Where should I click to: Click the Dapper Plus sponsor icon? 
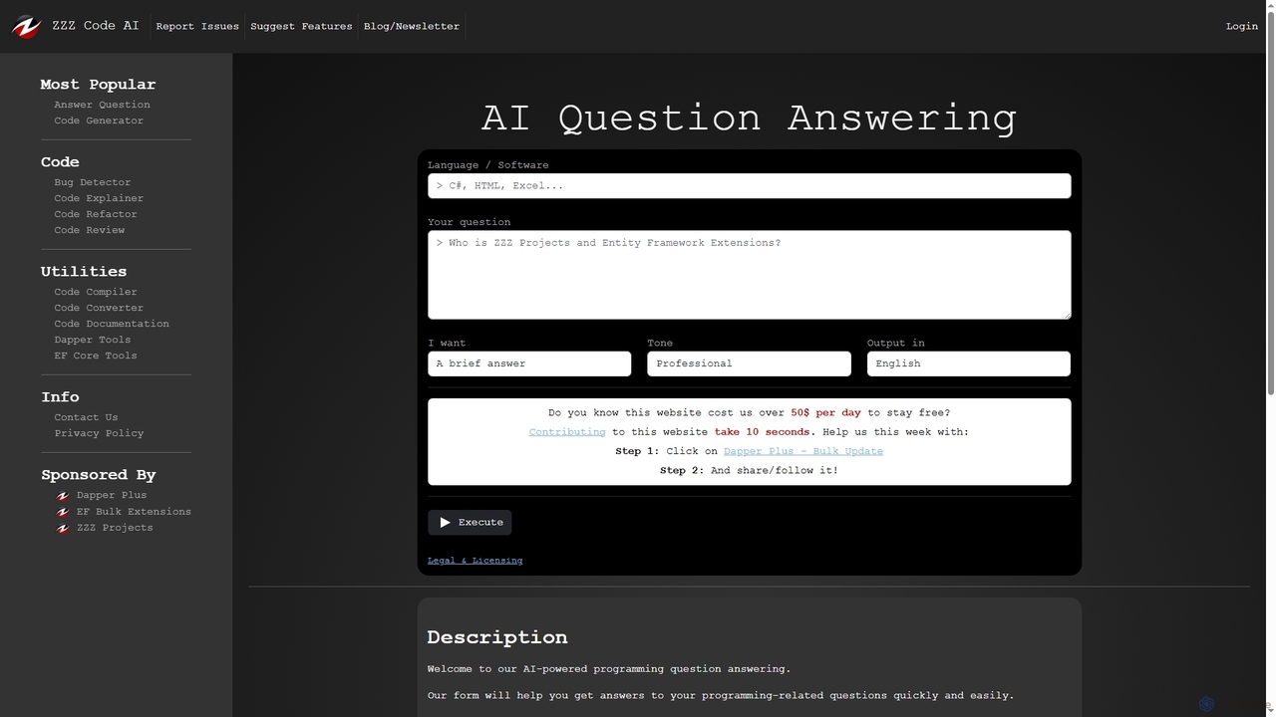click(63, 496)
